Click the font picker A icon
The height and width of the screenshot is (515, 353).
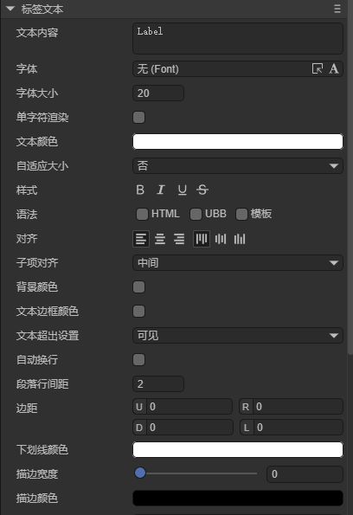334,69
